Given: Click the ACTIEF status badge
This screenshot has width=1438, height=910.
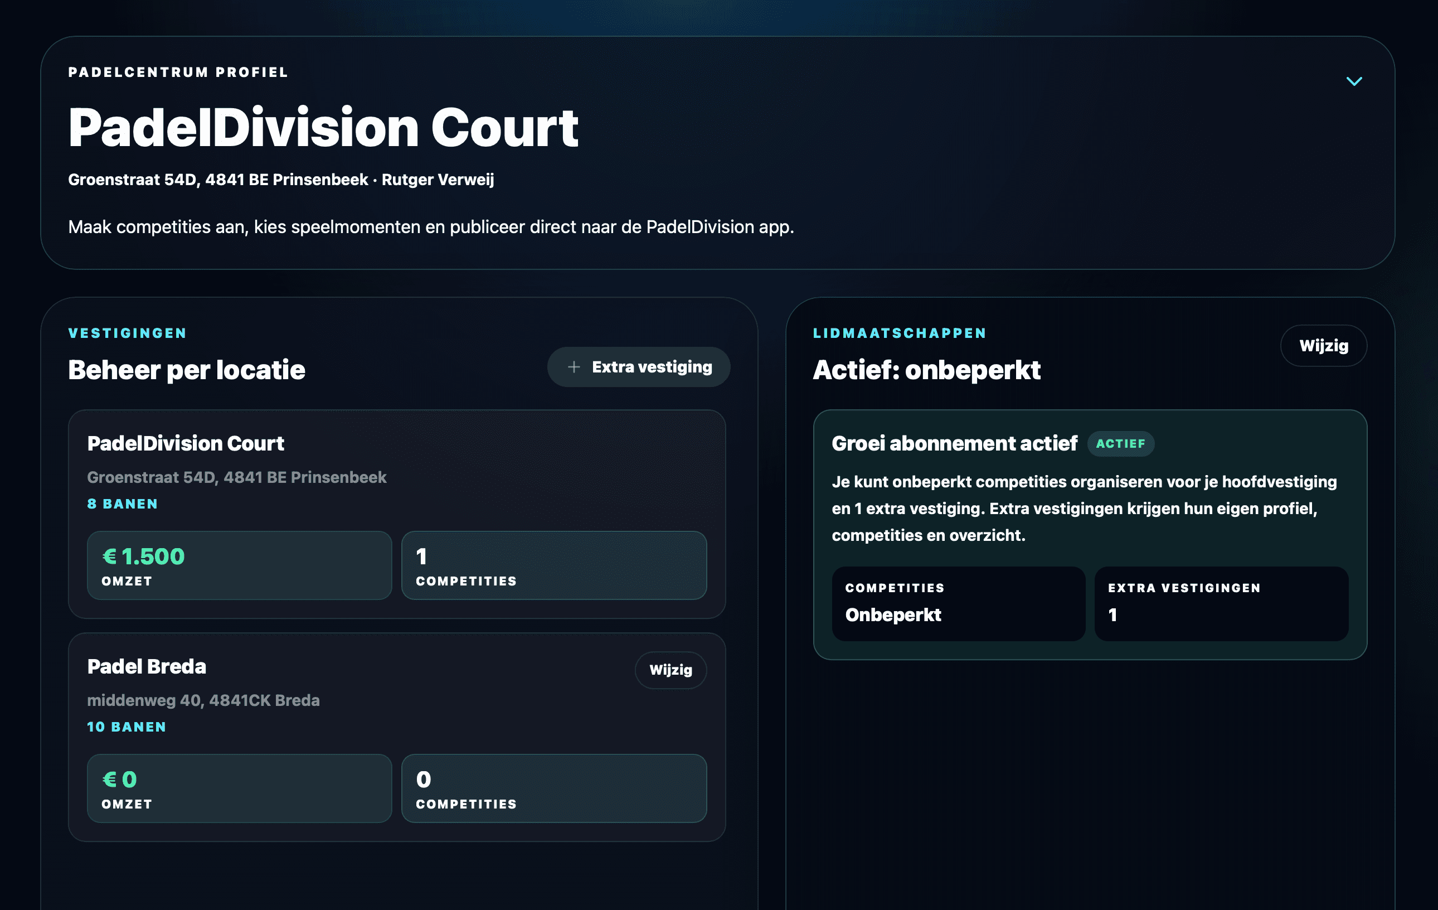Looking at the screenshot, I should point(1121,443).
